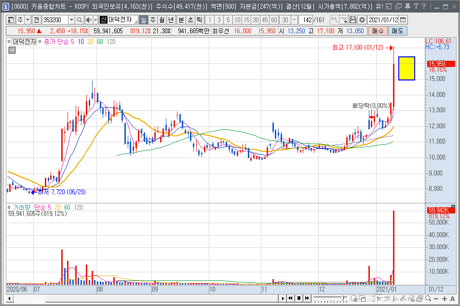Select the 60 interval preset
460x306 pixels.
[x=274, y=20]
